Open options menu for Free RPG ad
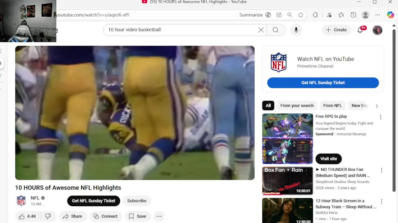 coord(381,117)
